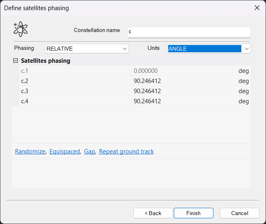Image resolution: width=266 pixels, height=224 pixels.
Task: Collapse the Satellites phasing section
Action: point(16,61)
